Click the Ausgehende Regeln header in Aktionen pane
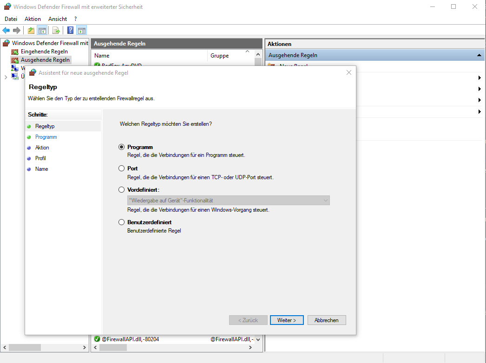The image size is (486, 363). pos(375,55)
